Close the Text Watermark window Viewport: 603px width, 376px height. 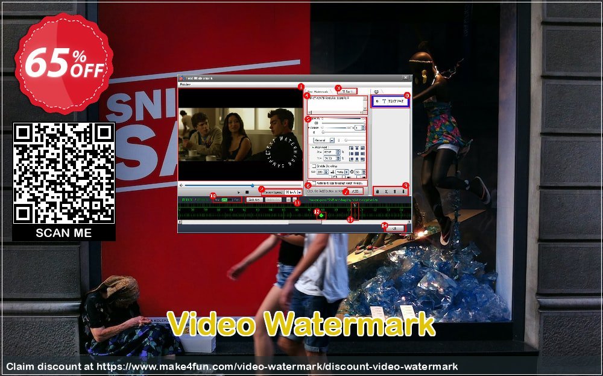click(406, 78)
